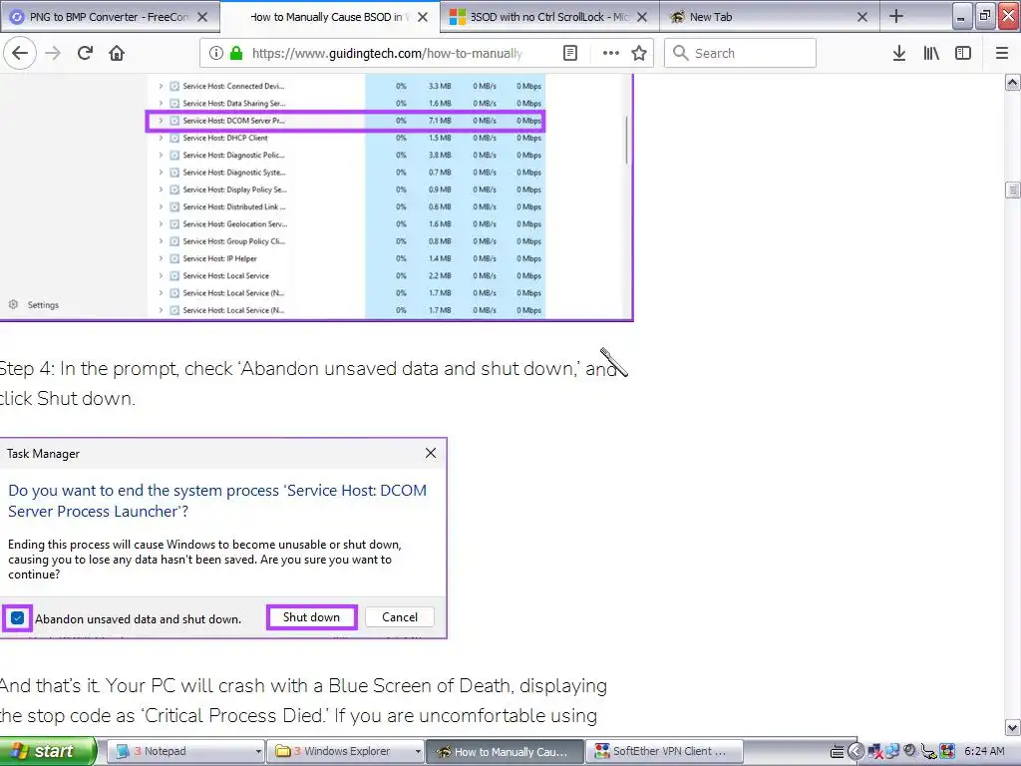The image size is (1021, 766).
Task: Show hidden tray icons with the chevron
Action: click(855, 752)
